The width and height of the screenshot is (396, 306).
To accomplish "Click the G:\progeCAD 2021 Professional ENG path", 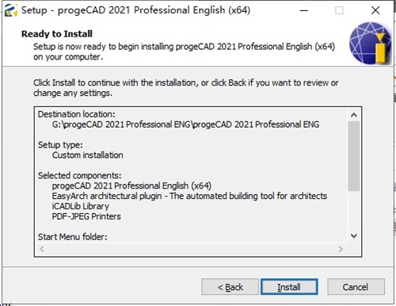I will point(185,124).
